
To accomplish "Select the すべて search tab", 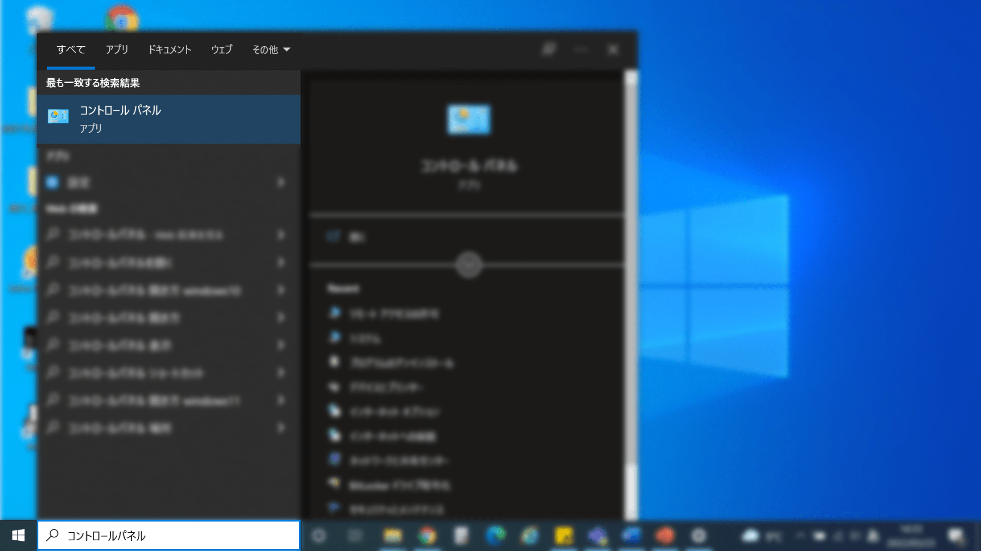I will [71, 49].
